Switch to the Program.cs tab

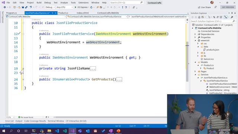[x=12, y=13]
